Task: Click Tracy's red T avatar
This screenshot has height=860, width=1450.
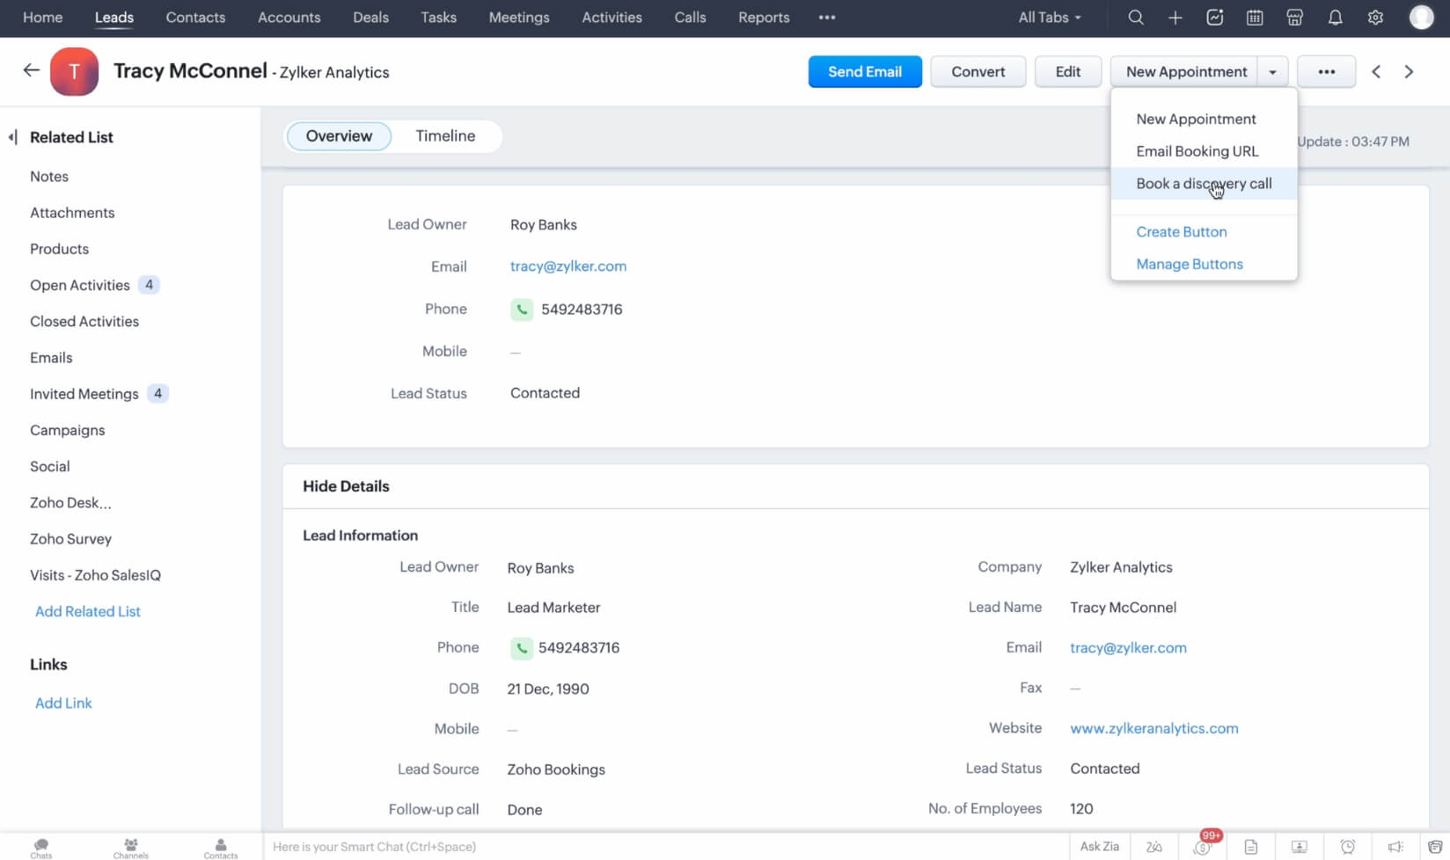Action: pos(74,72)
